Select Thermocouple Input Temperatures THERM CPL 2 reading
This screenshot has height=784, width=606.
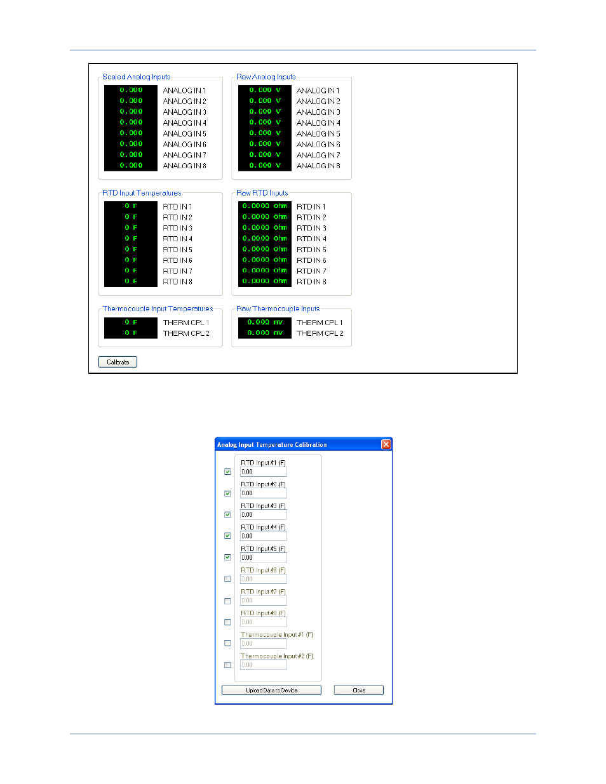pos(131,333)
